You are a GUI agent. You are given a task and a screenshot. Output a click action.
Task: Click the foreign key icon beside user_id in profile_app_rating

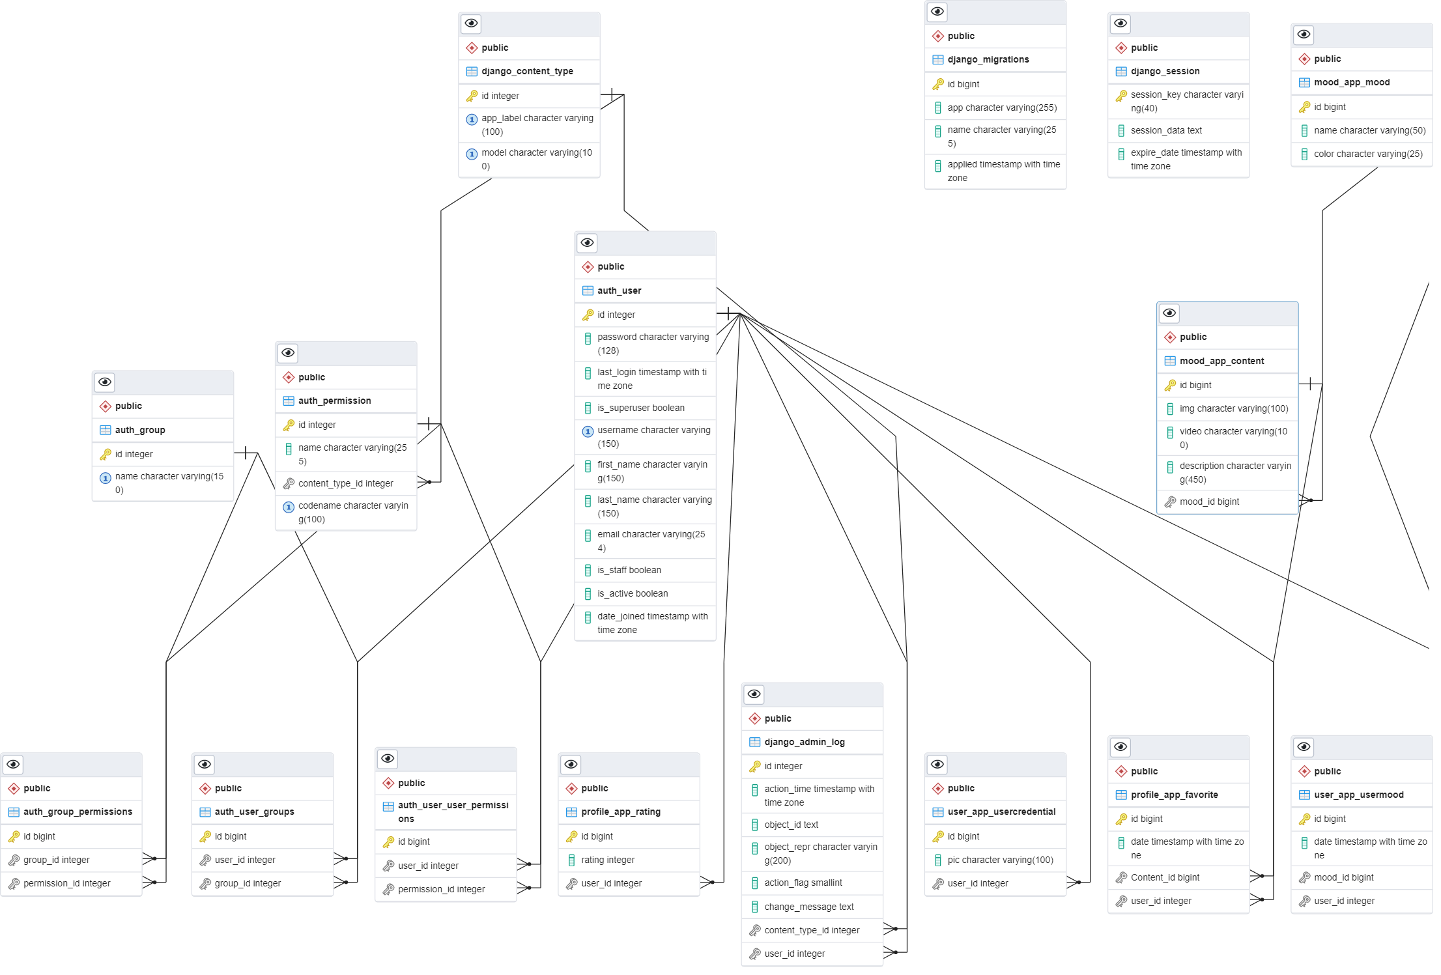[x=572, y=883]
